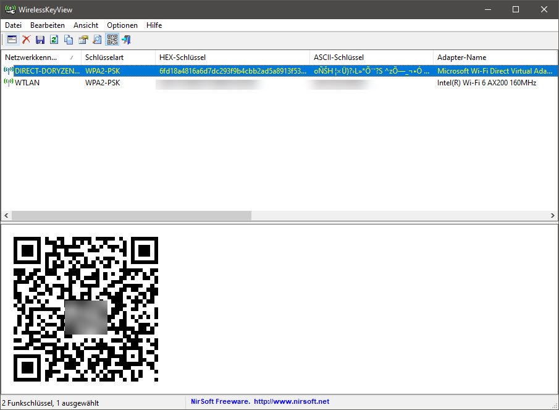Minimize the WirelessKeyView window
The height and width of the screenshot is (410, 559).
point(488,10)
